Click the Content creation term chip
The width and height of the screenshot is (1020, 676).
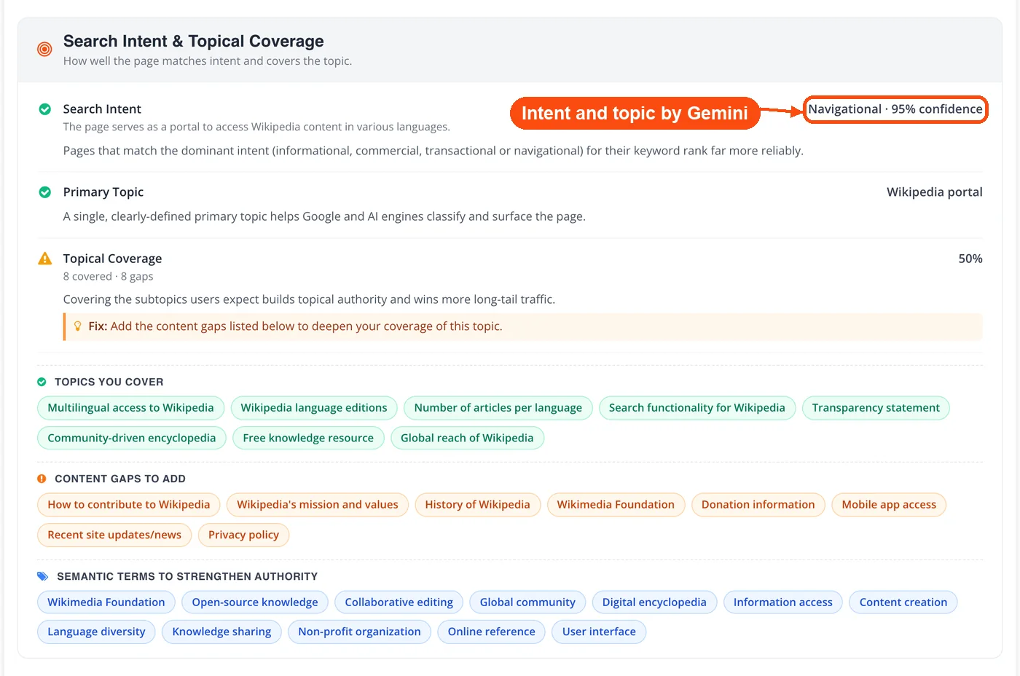tap(903, 602)
